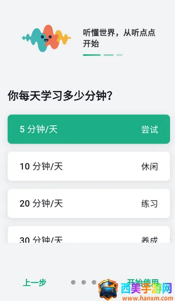Click the 你每天学习多少分钟? heading
175x301 pixels.
tap(60, 96)
